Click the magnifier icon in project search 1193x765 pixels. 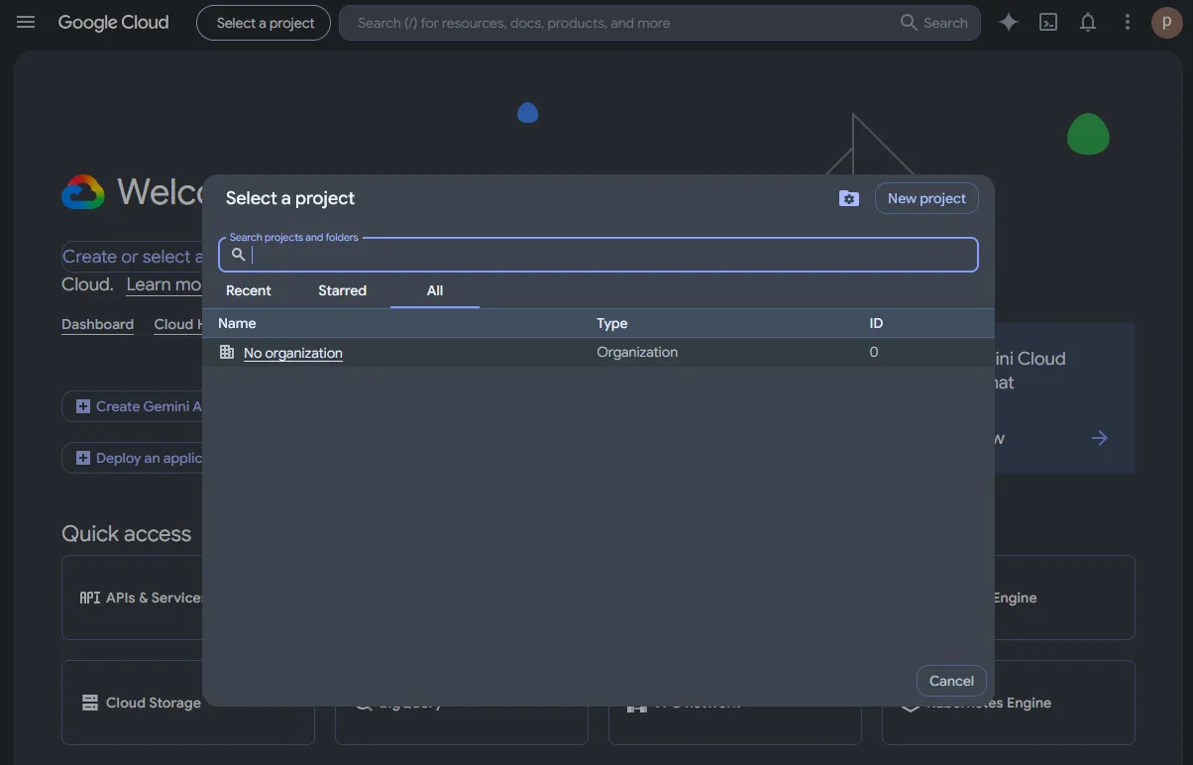click(239, 255)
